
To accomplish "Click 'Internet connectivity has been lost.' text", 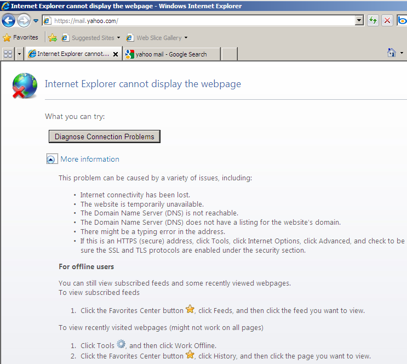I will pos(135,195).
